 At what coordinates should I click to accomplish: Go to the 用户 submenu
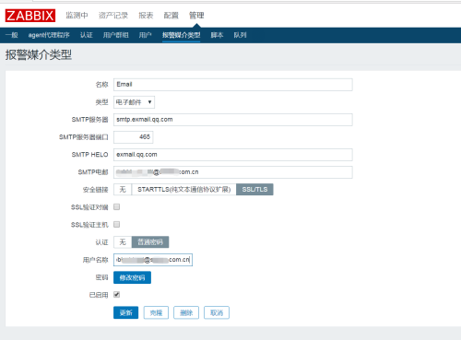pos(145,35)
